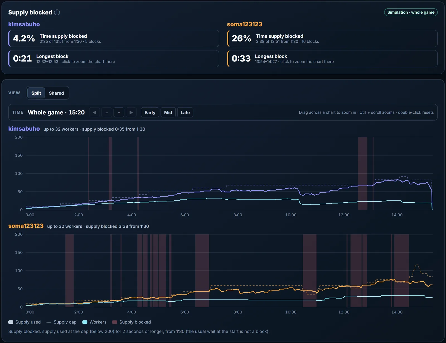
Task: Switch to Shared view
Action: [56, 93]
